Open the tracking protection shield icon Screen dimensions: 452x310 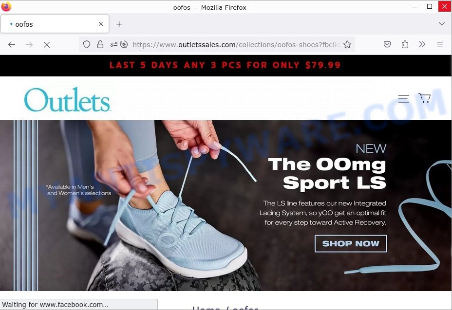(87, 44)
